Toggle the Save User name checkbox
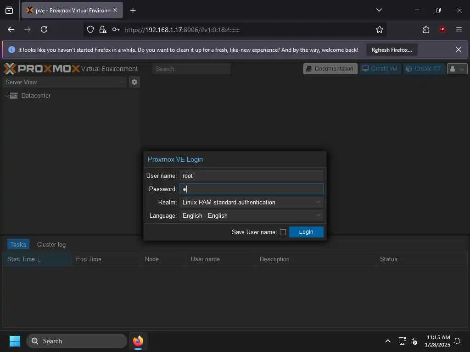The height and width of the screenshot is (352, 470). 283,232
